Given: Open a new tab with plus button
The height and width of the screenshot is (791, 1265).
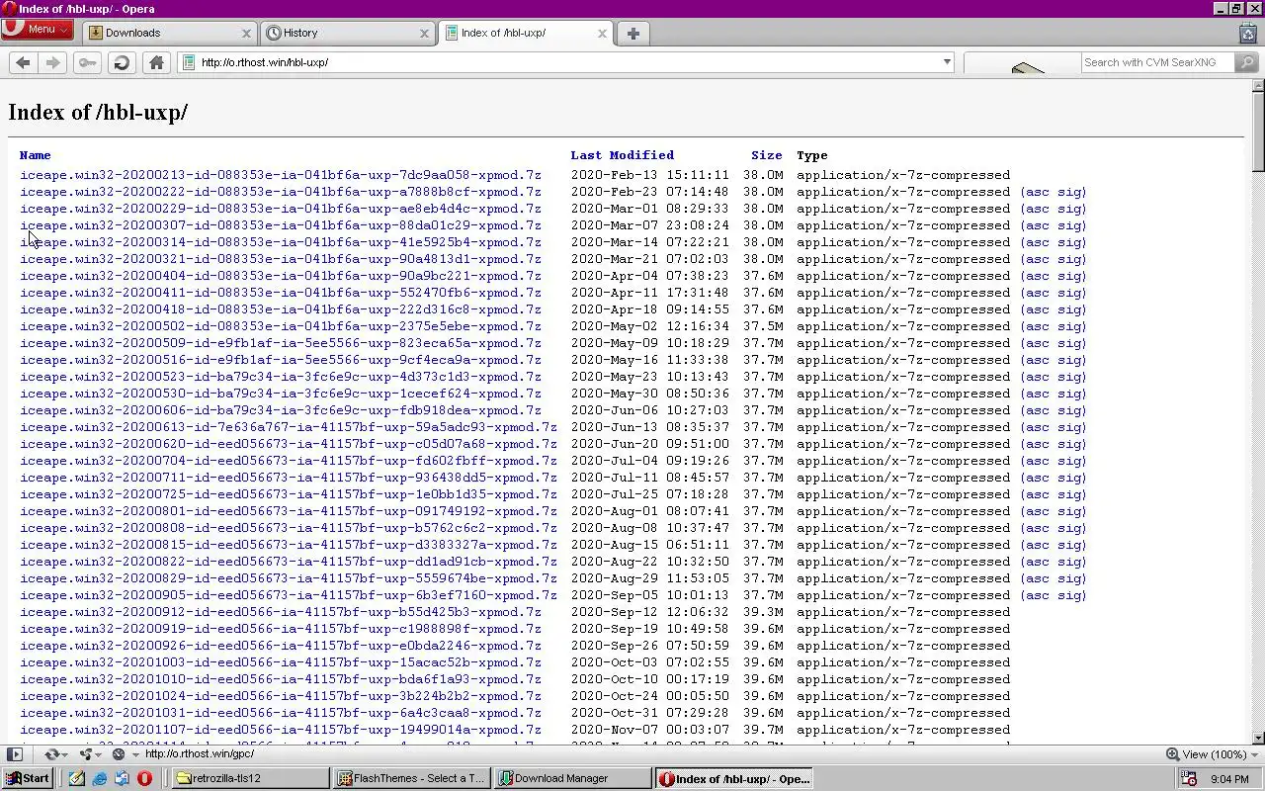Looking at the screenshot, I should [x=632, y=33].
